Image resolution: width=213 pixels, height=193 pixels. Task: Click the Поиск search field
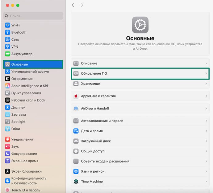coord(33,16)
